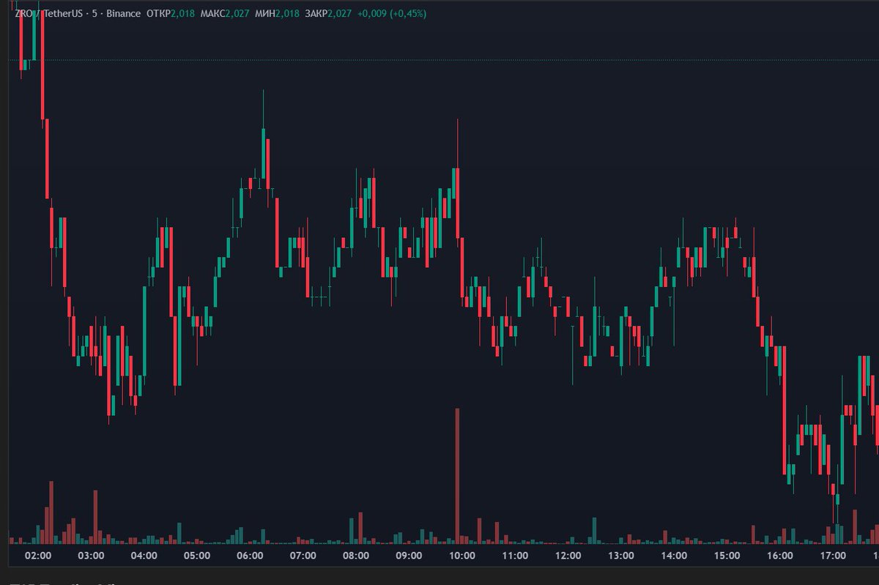Viewport: 879px width, 585px height.
Task: Click the 17:00 time axis label
Action: (833, 556)
